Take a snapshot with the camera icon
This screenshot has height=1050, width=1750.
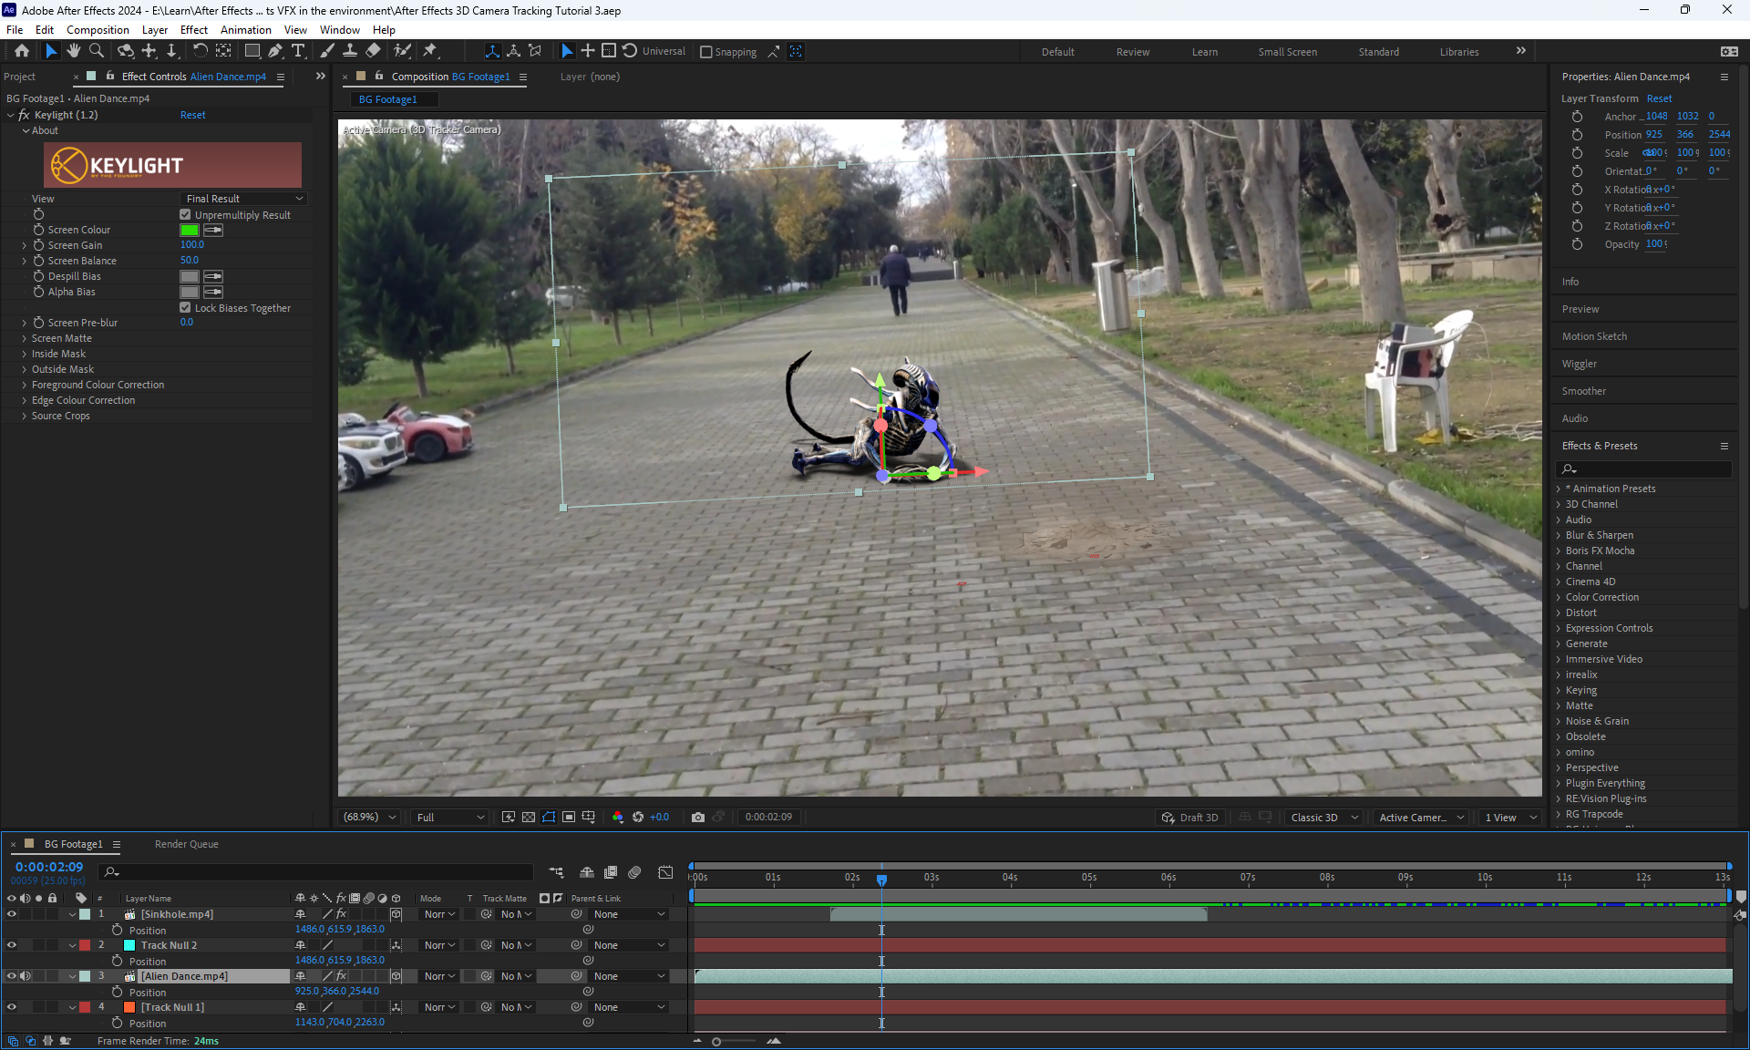(x=698, y=818)
